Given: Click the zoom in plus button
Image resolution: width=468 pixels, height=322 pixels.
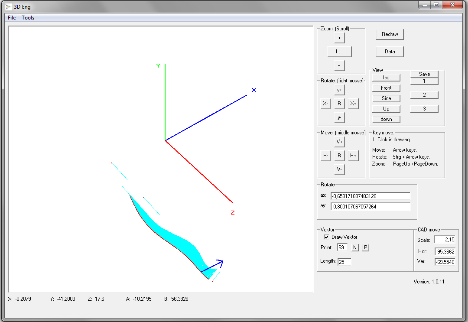Looking at the screenshot, I should pyautogui.click(x=339, y=38).
